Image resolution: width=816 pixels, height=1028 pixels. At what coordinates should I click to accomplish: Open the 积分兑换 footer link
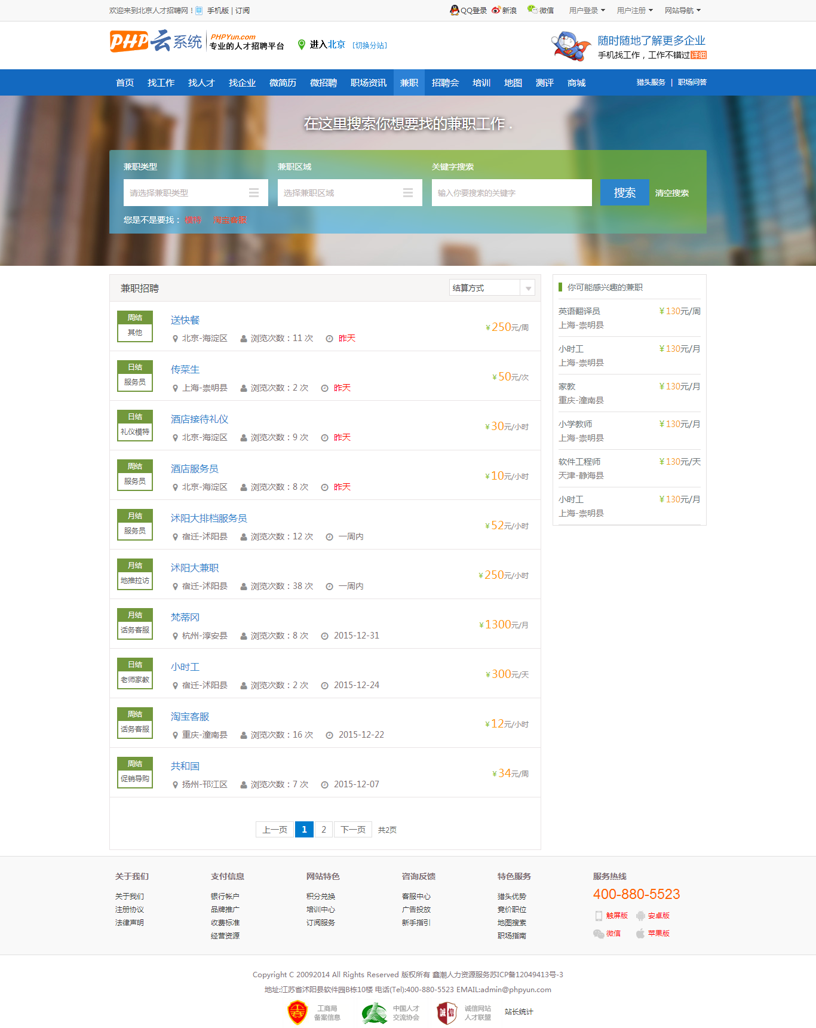[x=321, y=897]
